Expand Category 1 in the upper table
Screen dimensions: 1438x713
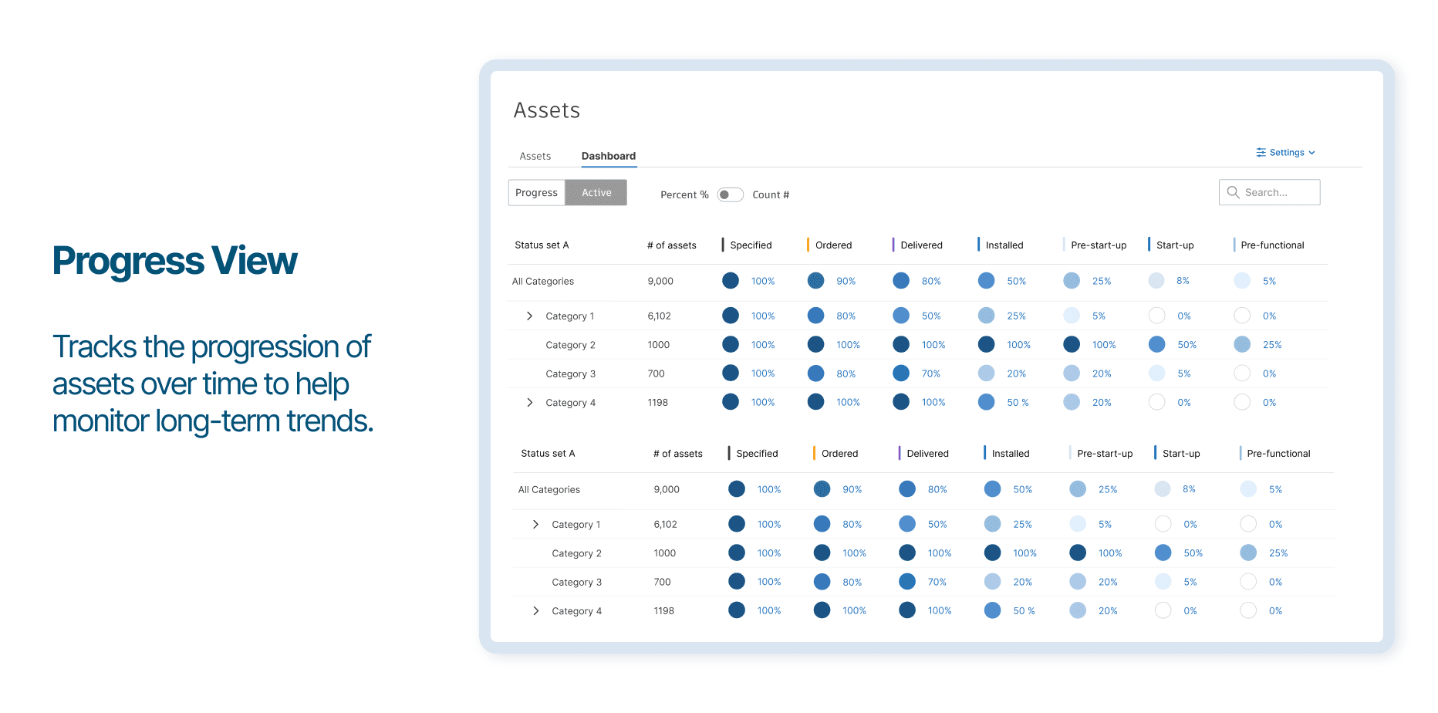pos(529,316)
